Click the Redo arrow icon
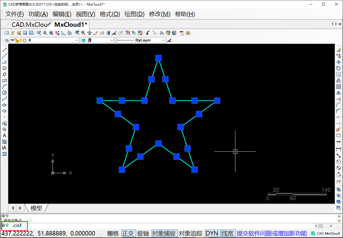 (154, 33)
